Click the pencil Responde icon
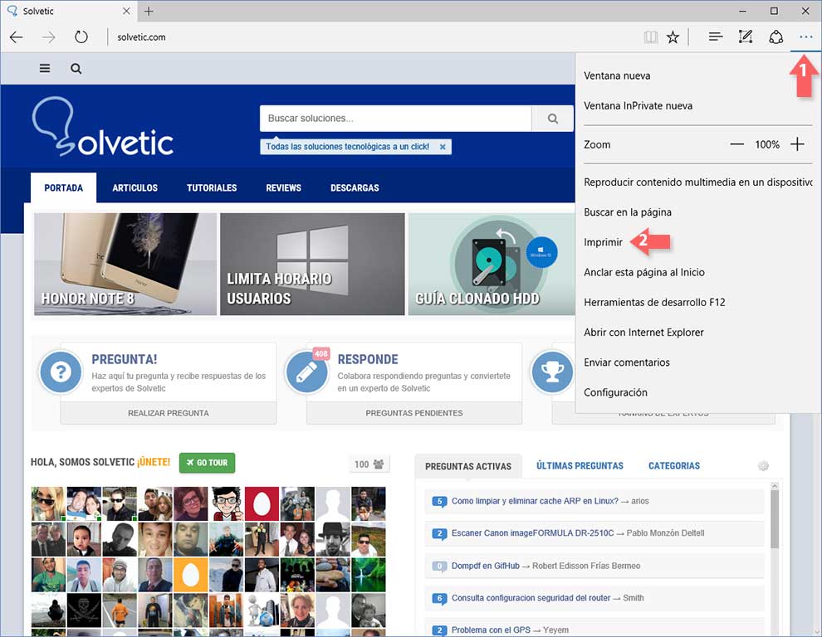 306,372
